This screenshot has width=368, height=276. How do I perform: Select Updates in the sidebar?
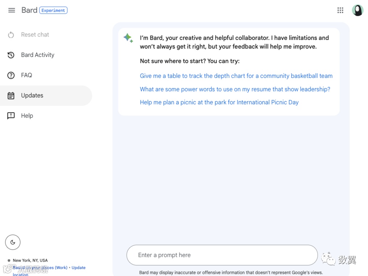click(46, 95)
